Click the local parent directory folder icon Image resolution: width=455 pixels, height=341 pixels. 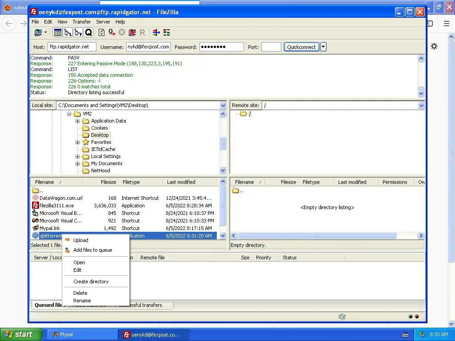click(x=36, y=190)
